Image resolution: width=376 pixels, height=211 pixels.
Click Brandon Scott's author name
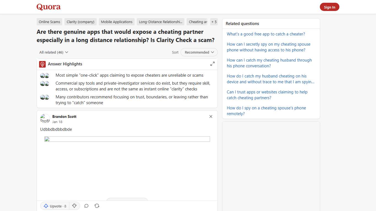tap(64, 116)
